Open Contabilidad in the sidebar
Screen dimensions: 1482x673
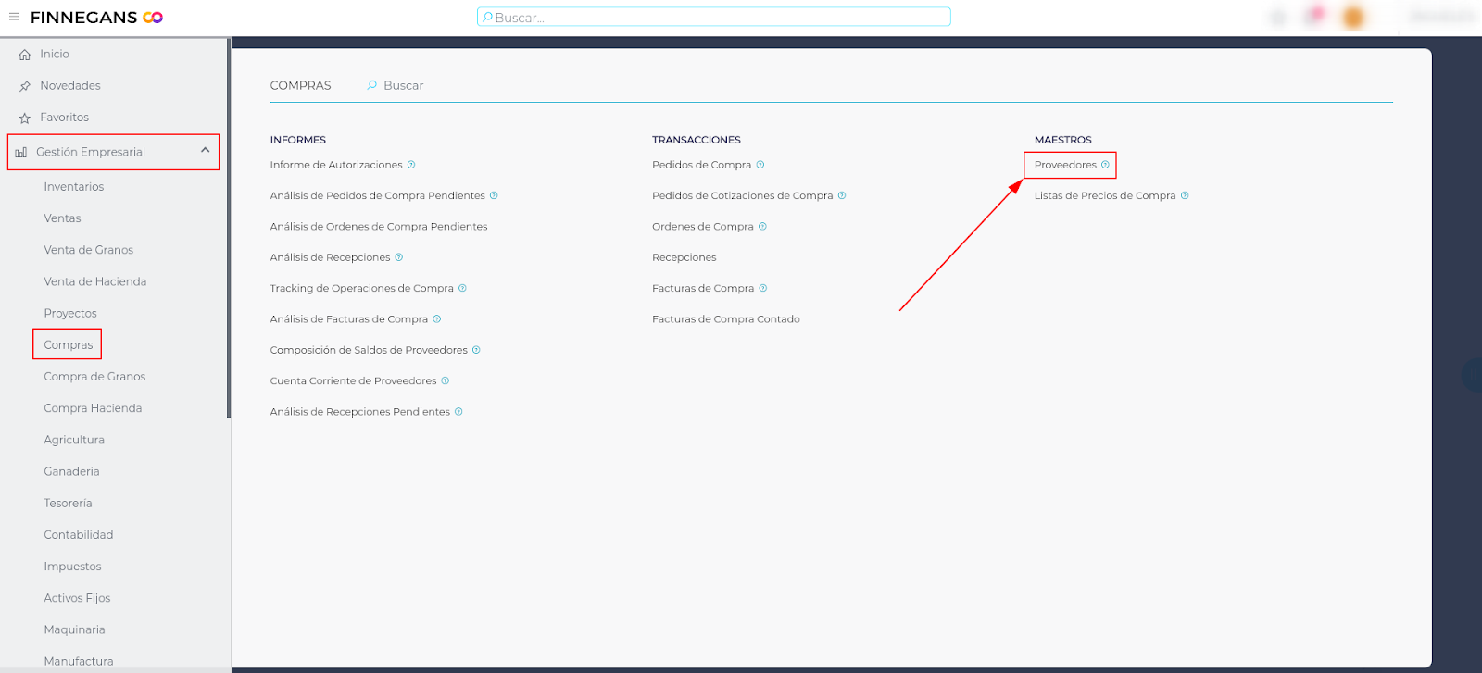(79, 535)
